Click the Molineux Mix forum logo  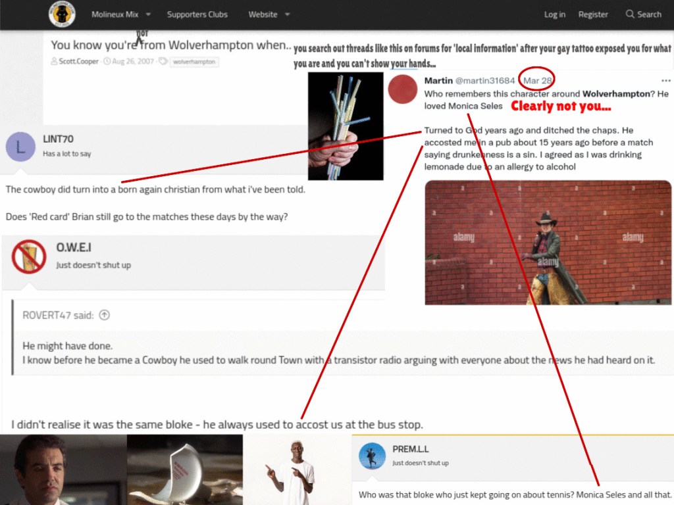(x=62, y=14)
